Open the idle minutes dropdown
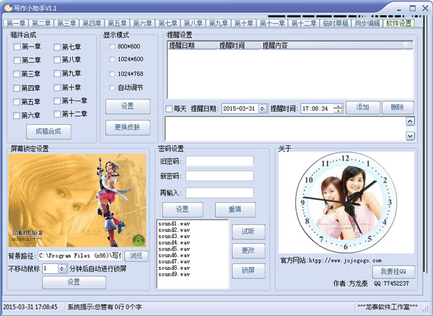 tap(62, 268)
